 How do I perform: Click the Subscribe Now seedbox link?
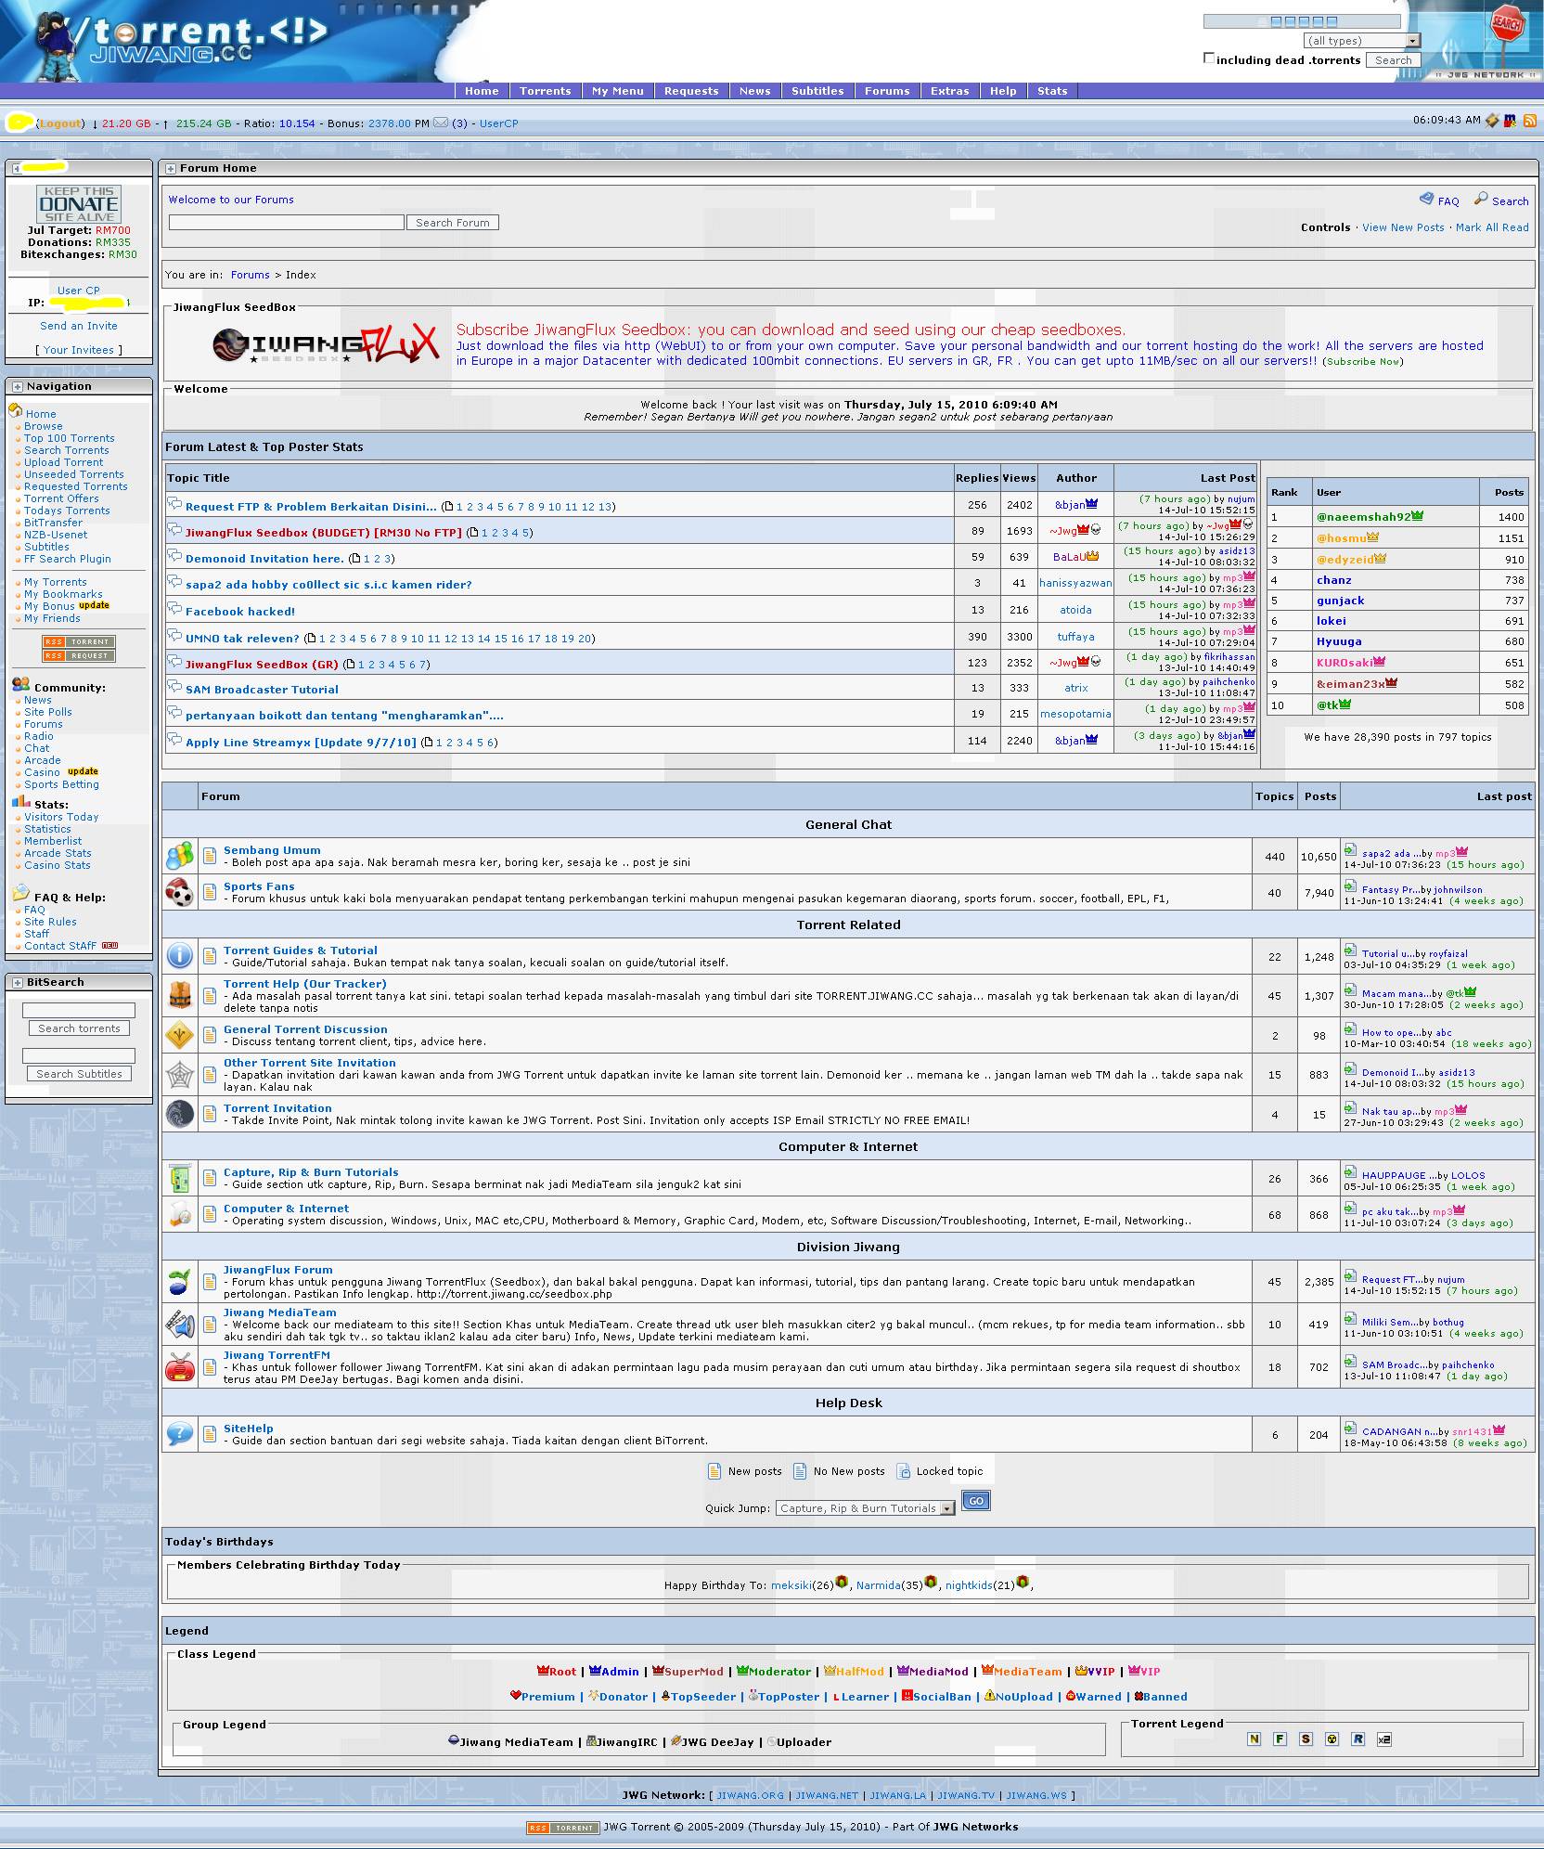coord(1363,362)
